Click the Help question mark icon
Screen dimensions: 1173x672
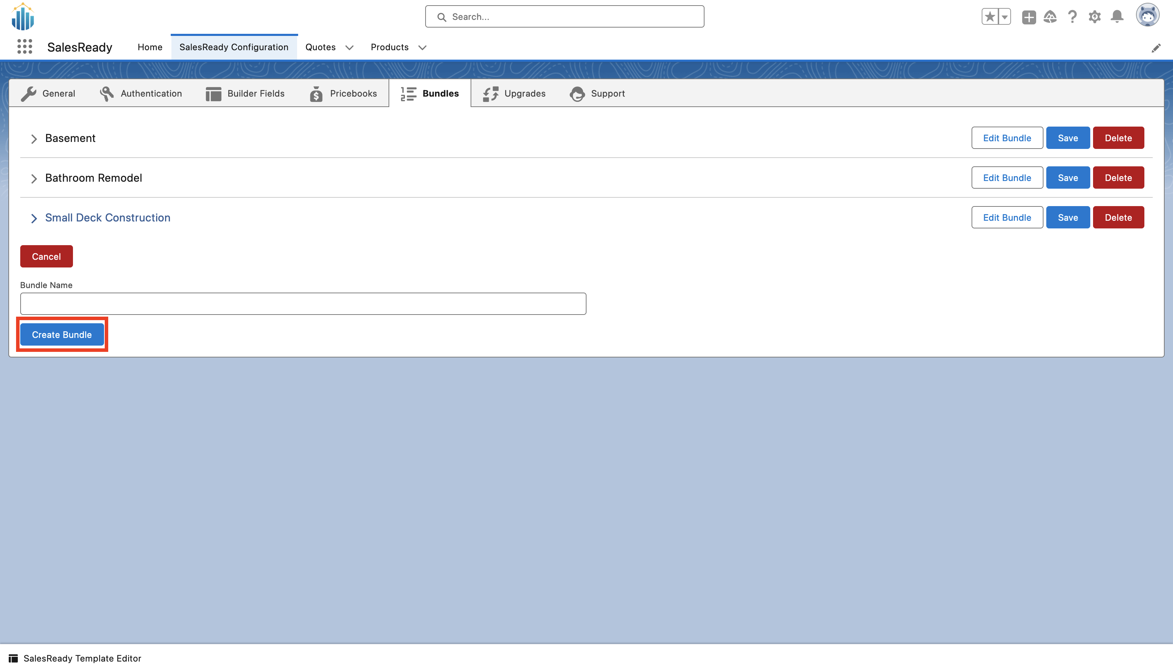[x=1072, y=17]
